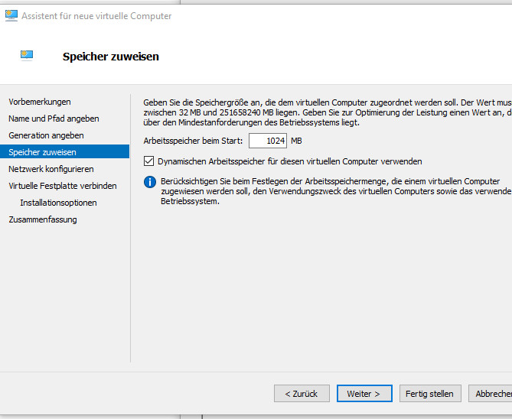This screenshot has width=512, height=419.
Task: Cancel the wizard with Abbrechen
Action: coord(491,394)
